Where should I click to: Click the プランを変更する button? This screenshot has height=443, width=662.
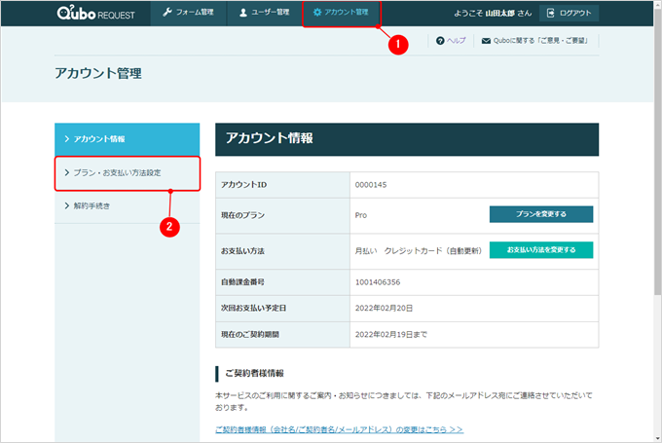coord(541,214)
